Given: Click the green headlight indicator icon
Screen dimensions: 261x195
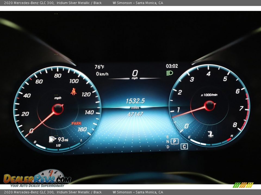Looking at the screenshot, I should (x=170, y=73).
